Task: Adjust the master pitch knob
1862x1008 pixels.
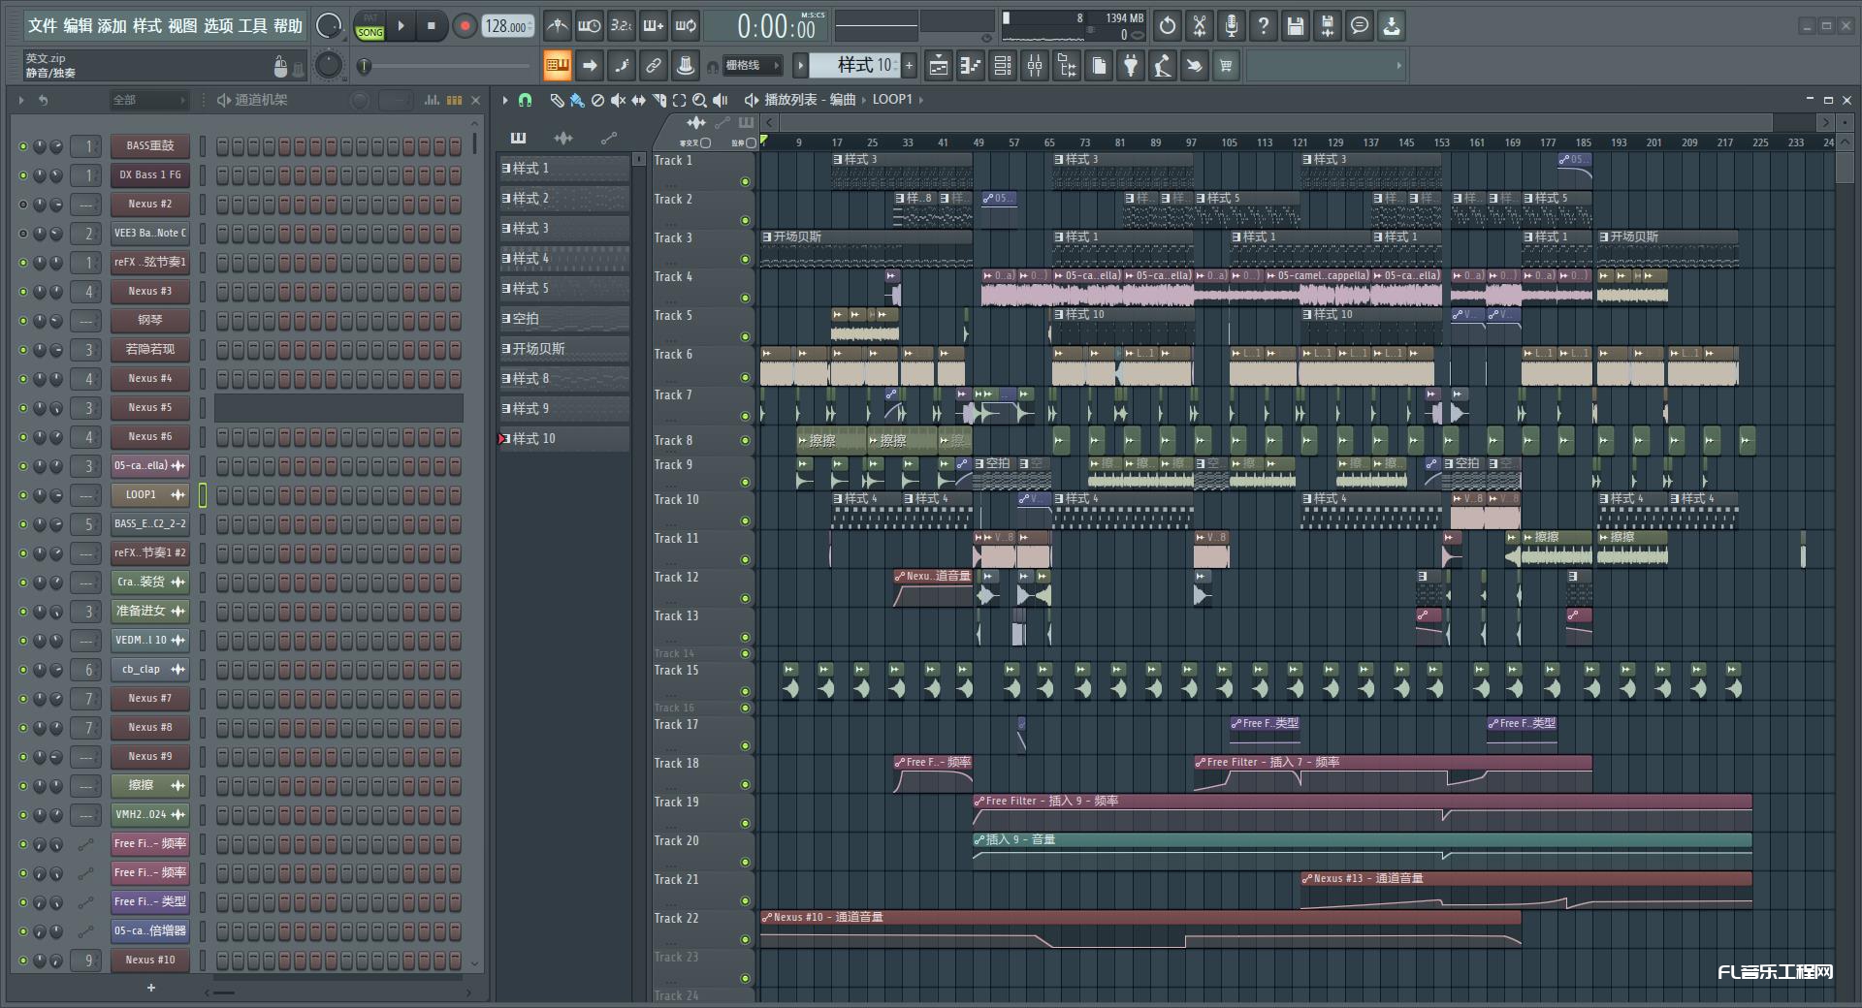Action: click(x=329, y=65)
